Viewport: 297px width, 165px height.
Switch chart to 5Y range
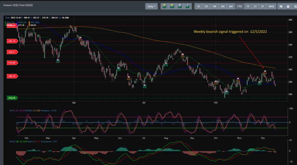click(x=262, y=6)
